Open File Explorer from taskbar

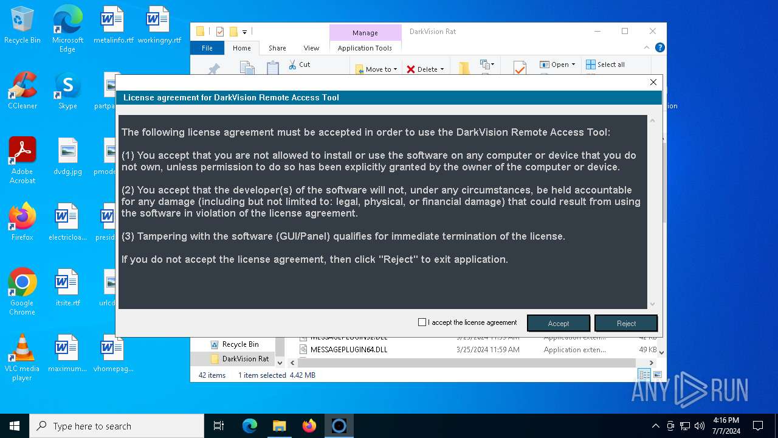pyautogui.click(x=280, y=426)
